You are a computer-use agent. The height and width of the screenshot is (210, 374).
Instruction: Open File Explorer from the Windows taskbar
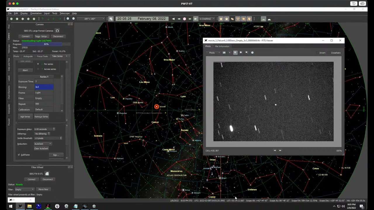(x=29, y=206)
